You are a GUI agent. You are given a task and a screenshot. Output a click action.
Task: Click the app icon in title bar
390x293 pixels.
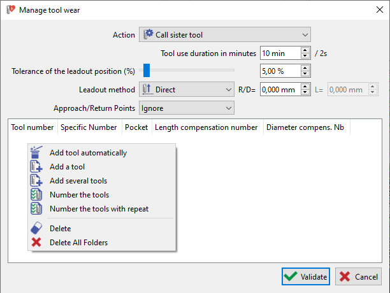pyautogui.click(x=9, y=10)
